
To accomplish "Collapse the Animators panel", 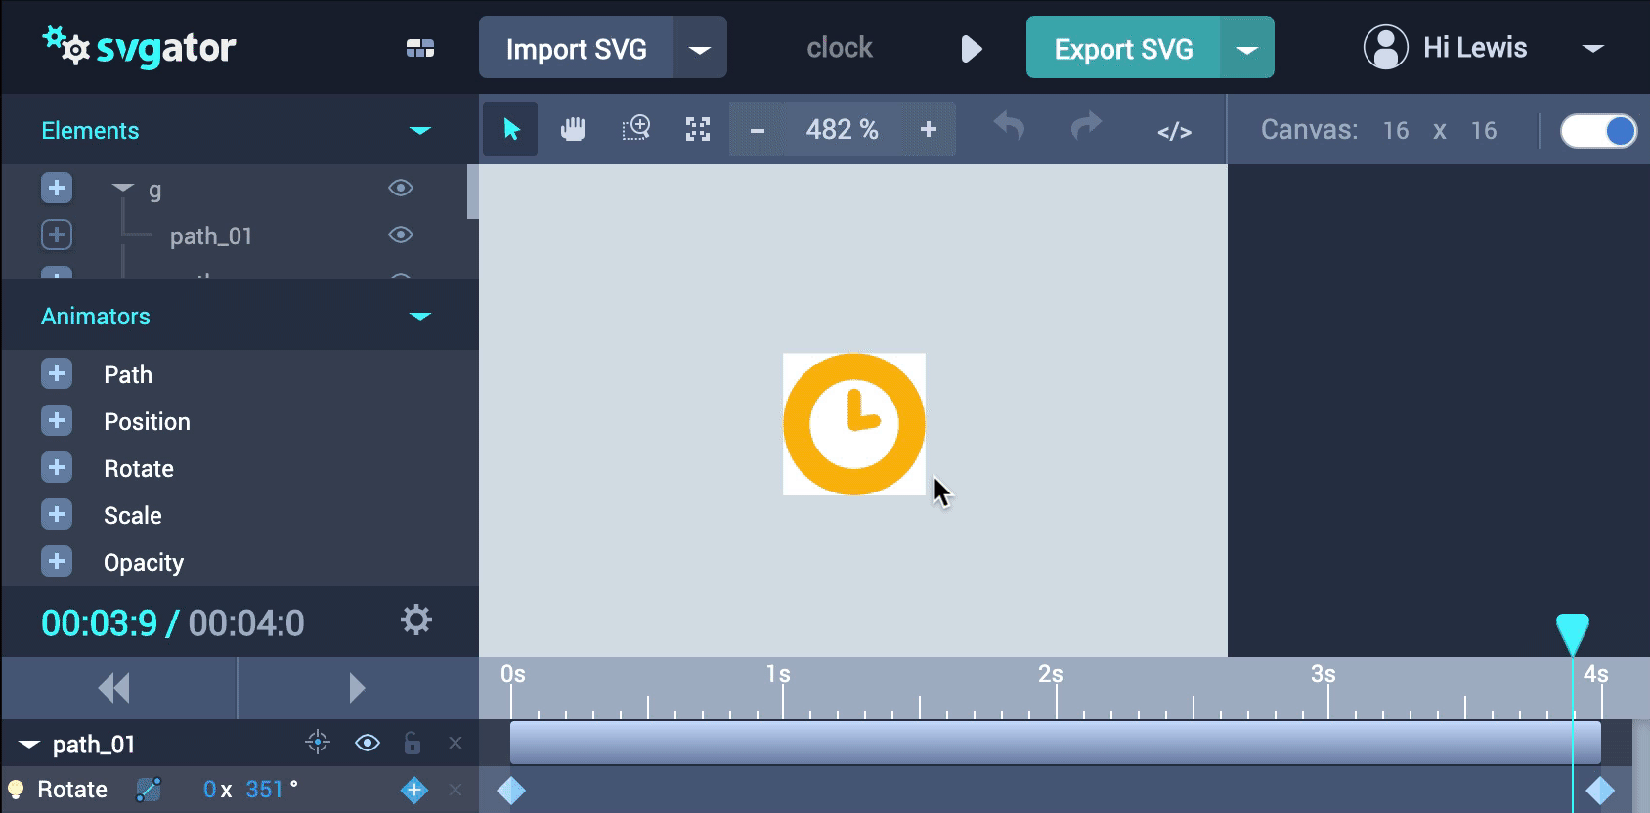I will (420, 316).
